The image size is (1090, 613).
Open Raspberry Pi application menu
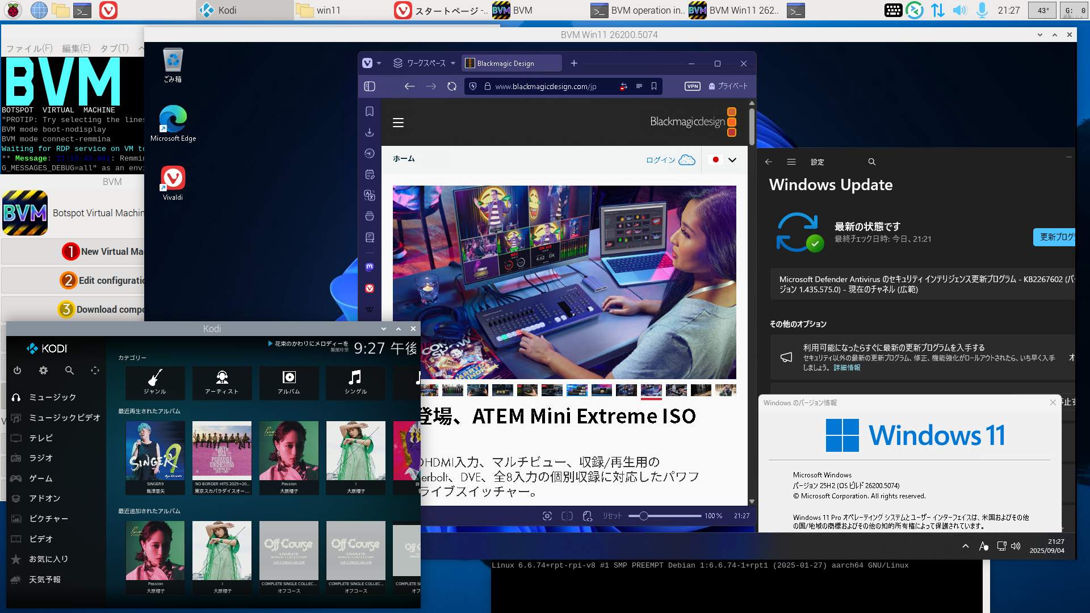13,10
